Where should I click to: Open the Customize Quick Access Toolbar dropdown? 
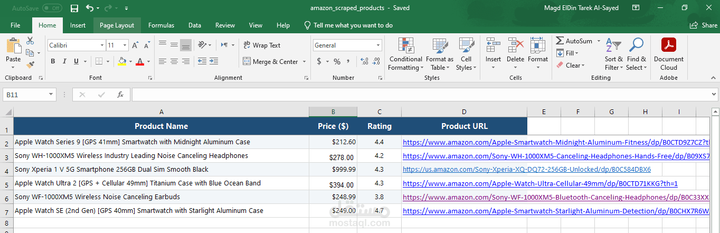[x=126, y=8]
